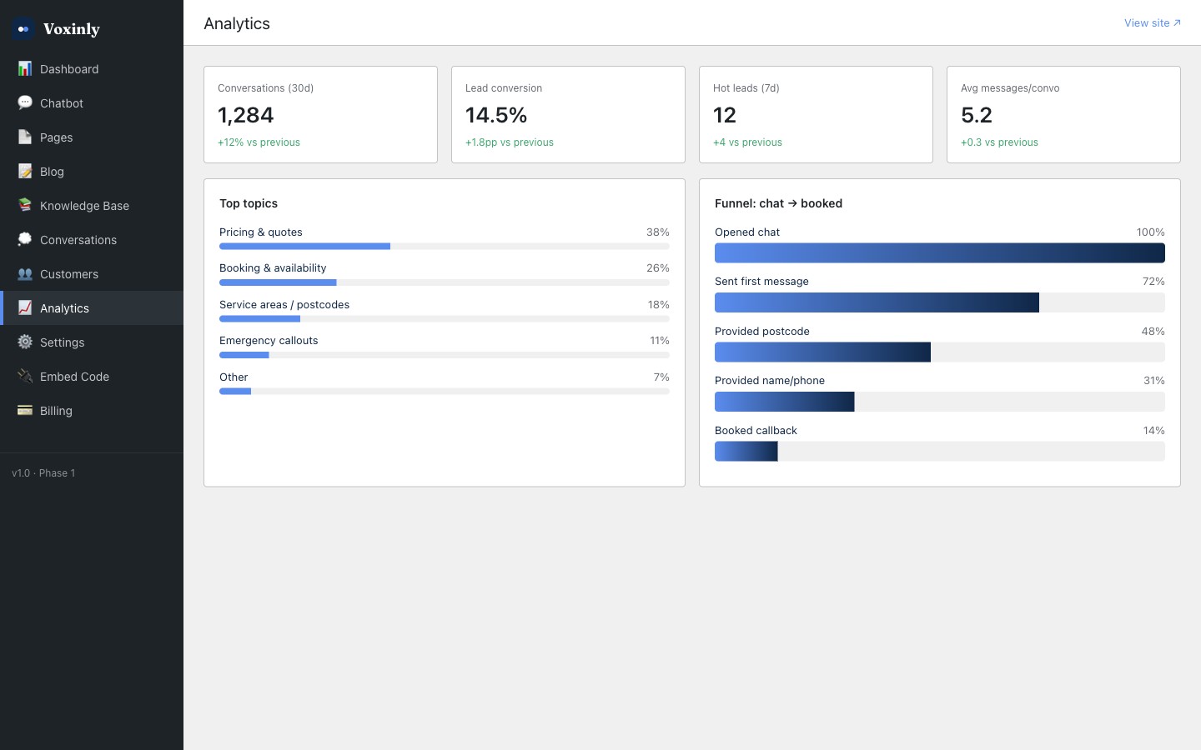Click the 38% topic percentage
The image size is (1201, 750).
point(658,232)
